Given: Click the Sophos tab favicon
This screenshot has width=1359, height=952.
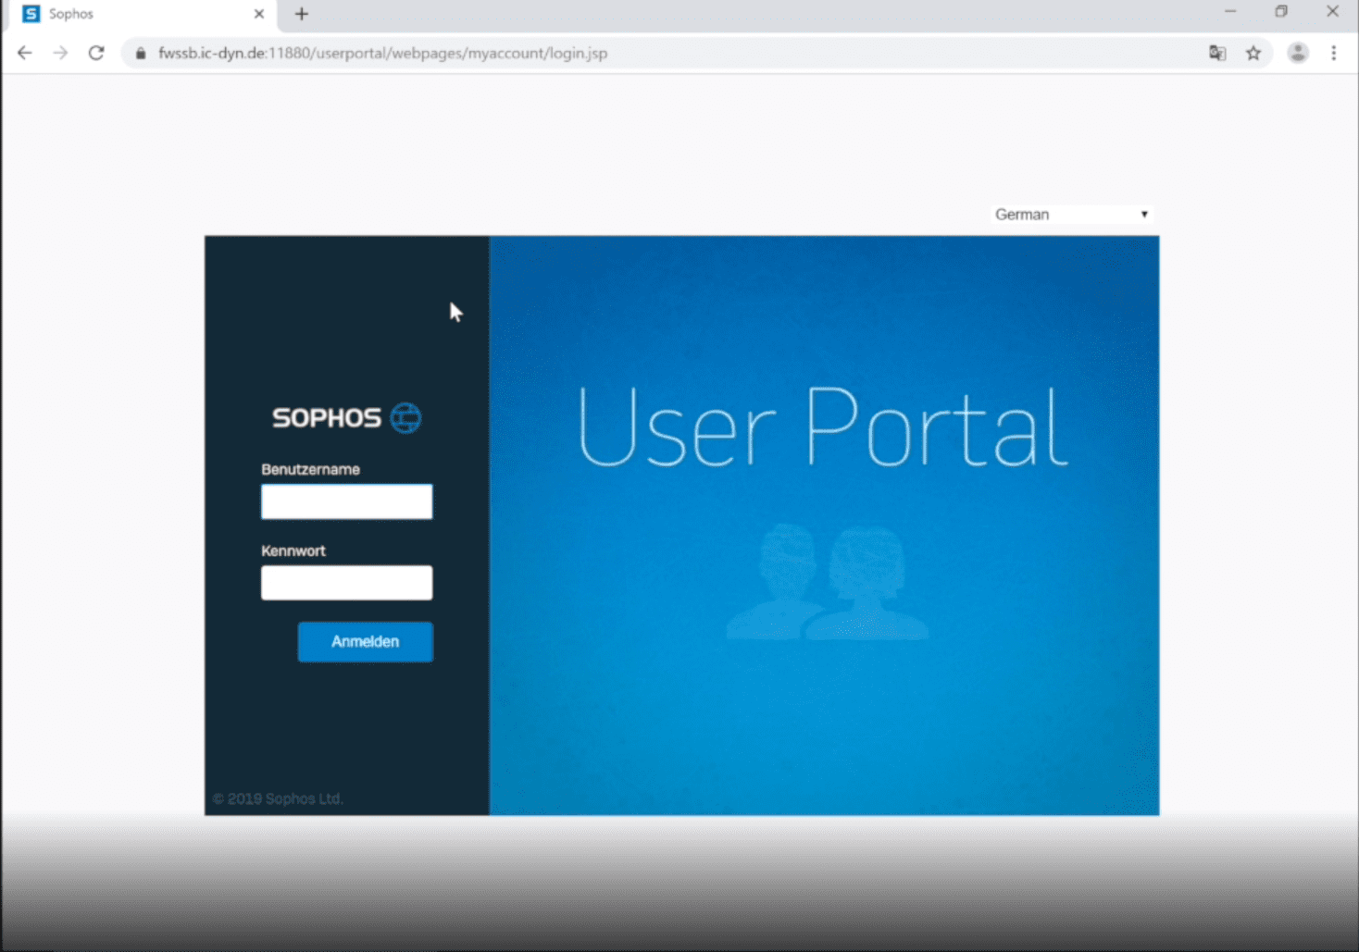Looking at the screenshot, I should (x=31, y=14).
